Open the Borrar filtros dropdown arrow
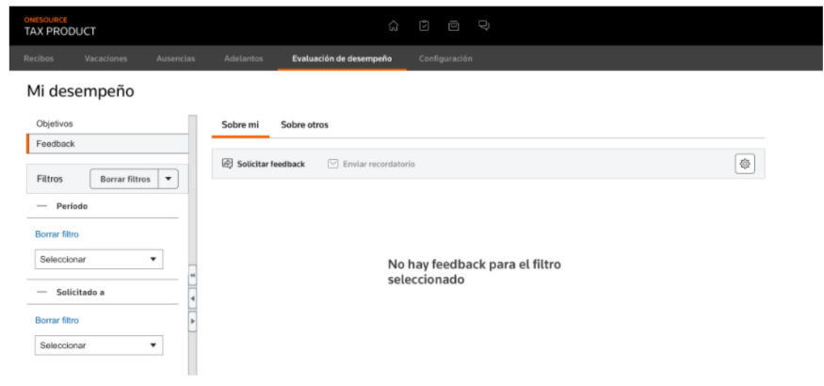 click(169, 179)
